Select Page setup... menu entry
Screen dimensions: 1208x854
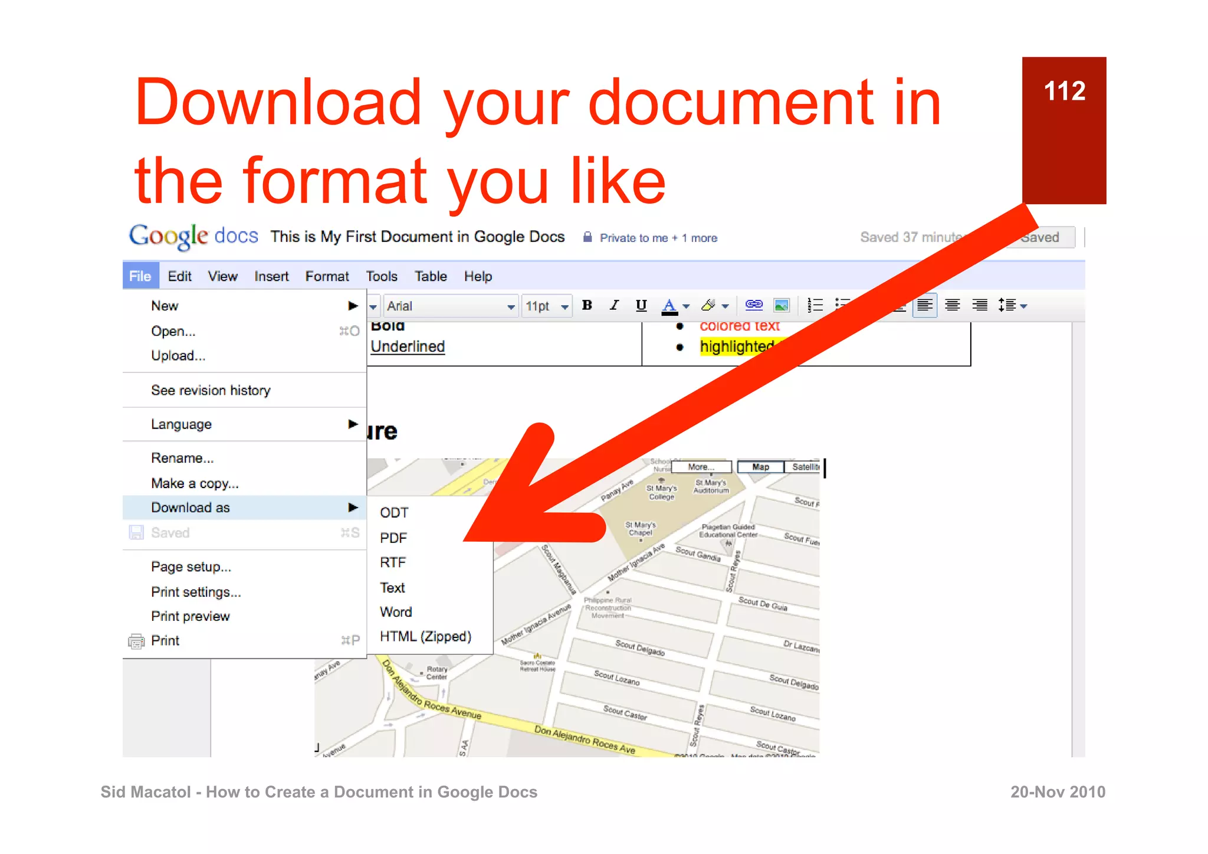[x=245, y=567]
